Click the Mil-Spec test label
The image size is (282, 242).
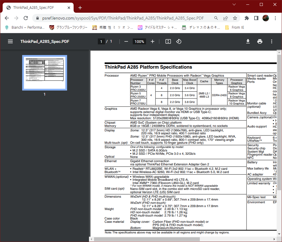256,197
